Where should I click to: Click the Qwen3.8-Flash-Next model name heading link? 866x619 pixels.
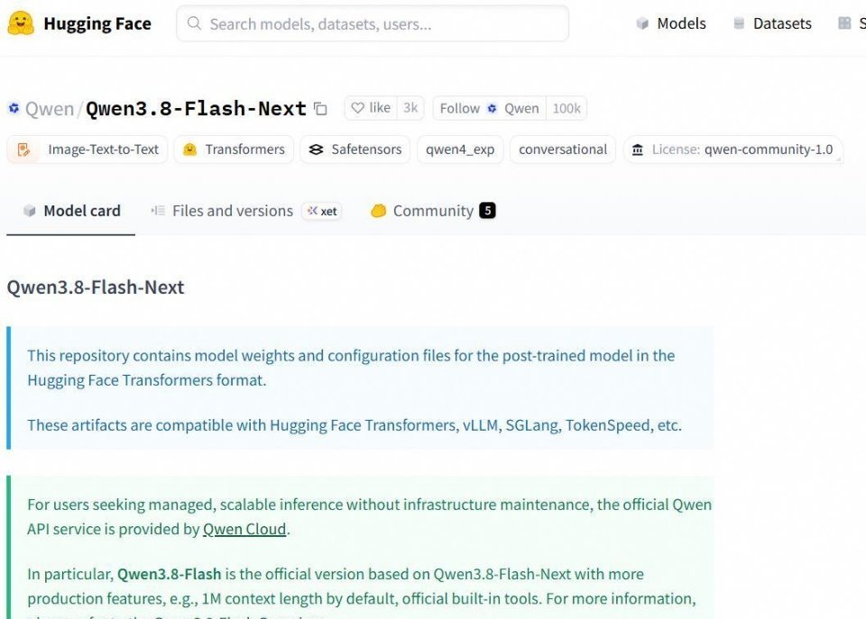click(196, 108)
